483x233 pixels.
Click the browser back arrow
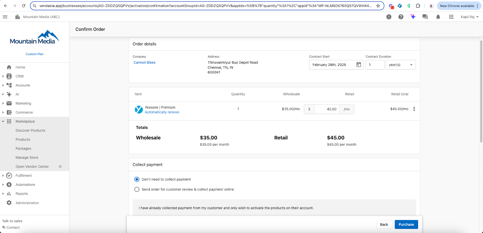[x=5, y=6]
